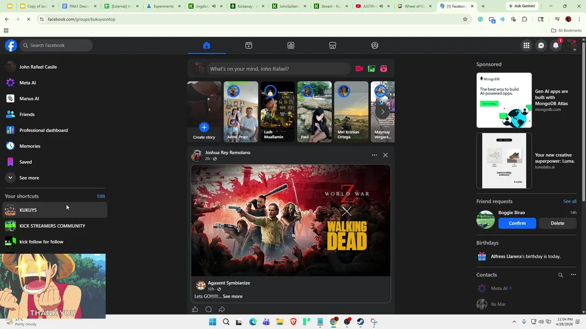The height and width of the screenshot is (329, 586).
Task: Open the Luma sponsored ad
Action: tap(526, 161)
